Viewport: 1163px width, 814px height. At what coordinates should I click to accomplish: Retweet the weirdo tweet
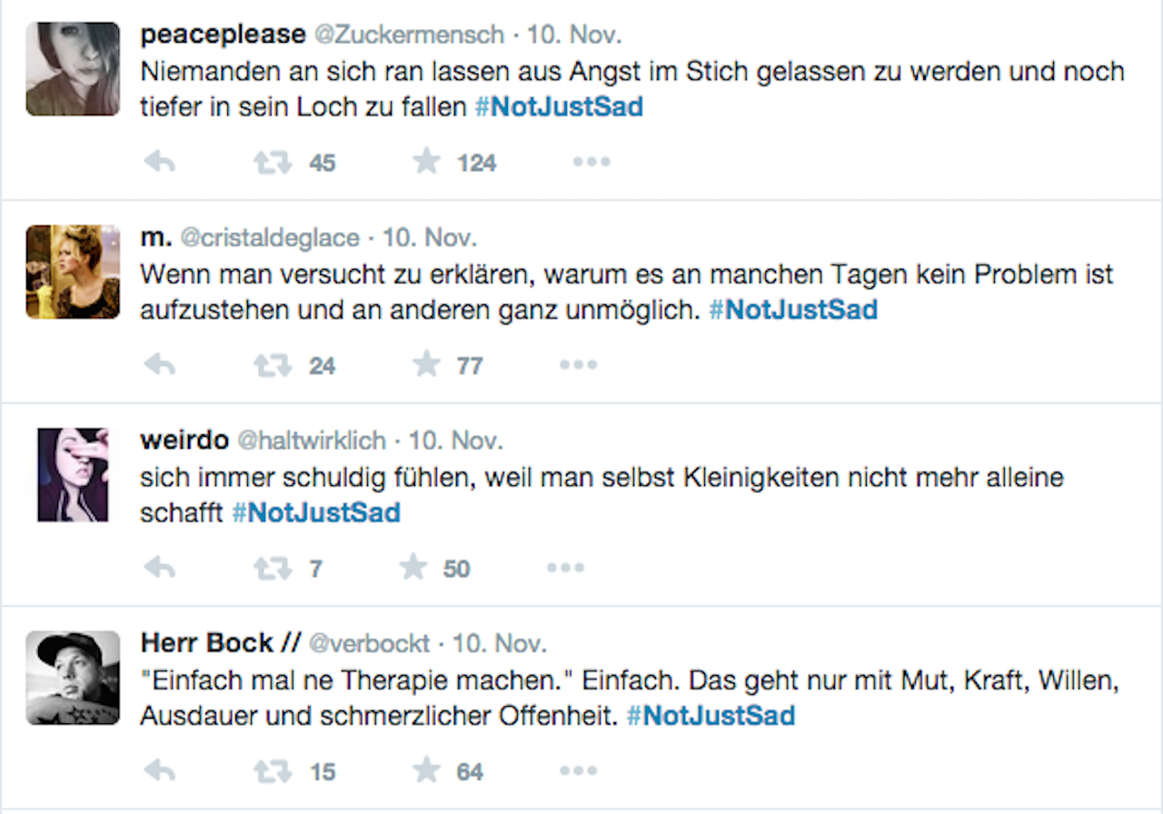(273, 569)
